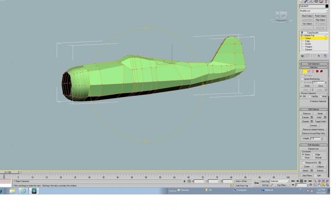Enable the Ignore Backfacing checkbox

(302, 79)
